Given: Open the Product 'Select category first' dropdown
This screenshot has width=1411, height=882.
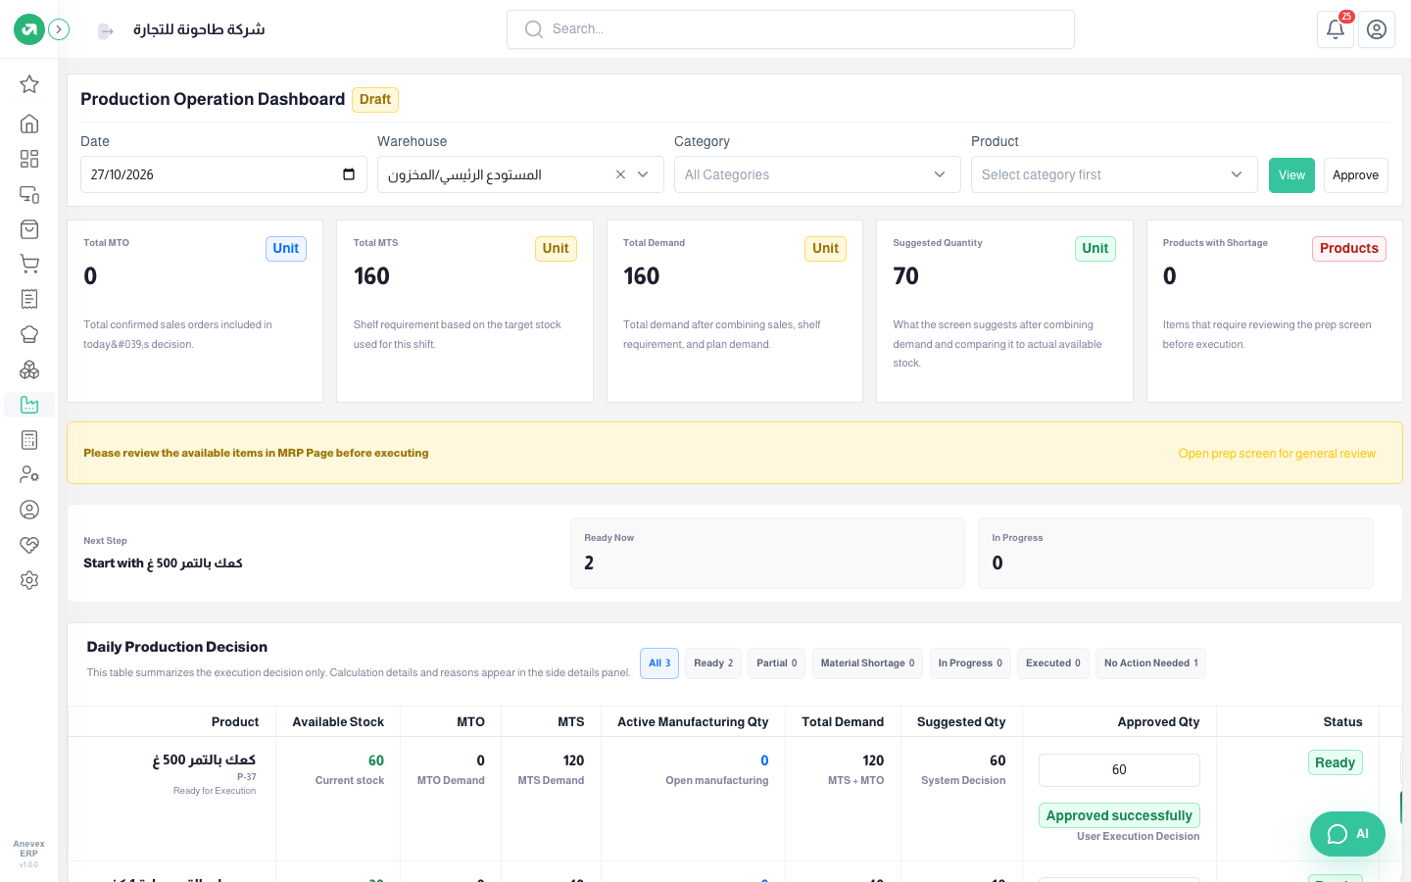Looking at the screenshot, I should point(1114,174).
